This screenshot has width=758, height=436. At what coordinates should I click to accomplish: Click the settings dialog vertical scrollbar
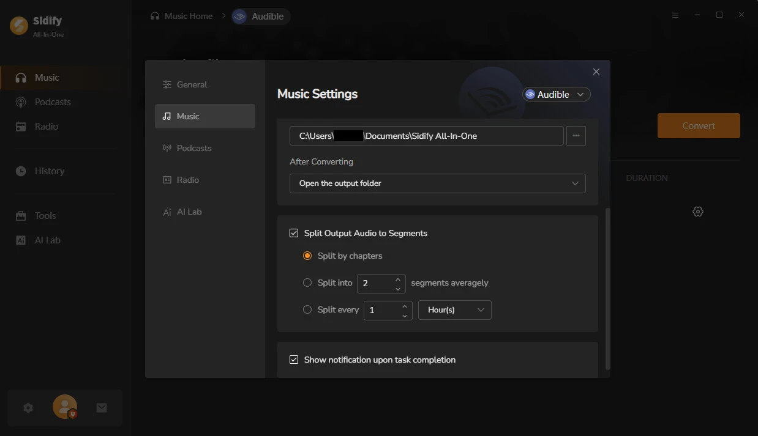pyautogui.click(x=607, y=289)
